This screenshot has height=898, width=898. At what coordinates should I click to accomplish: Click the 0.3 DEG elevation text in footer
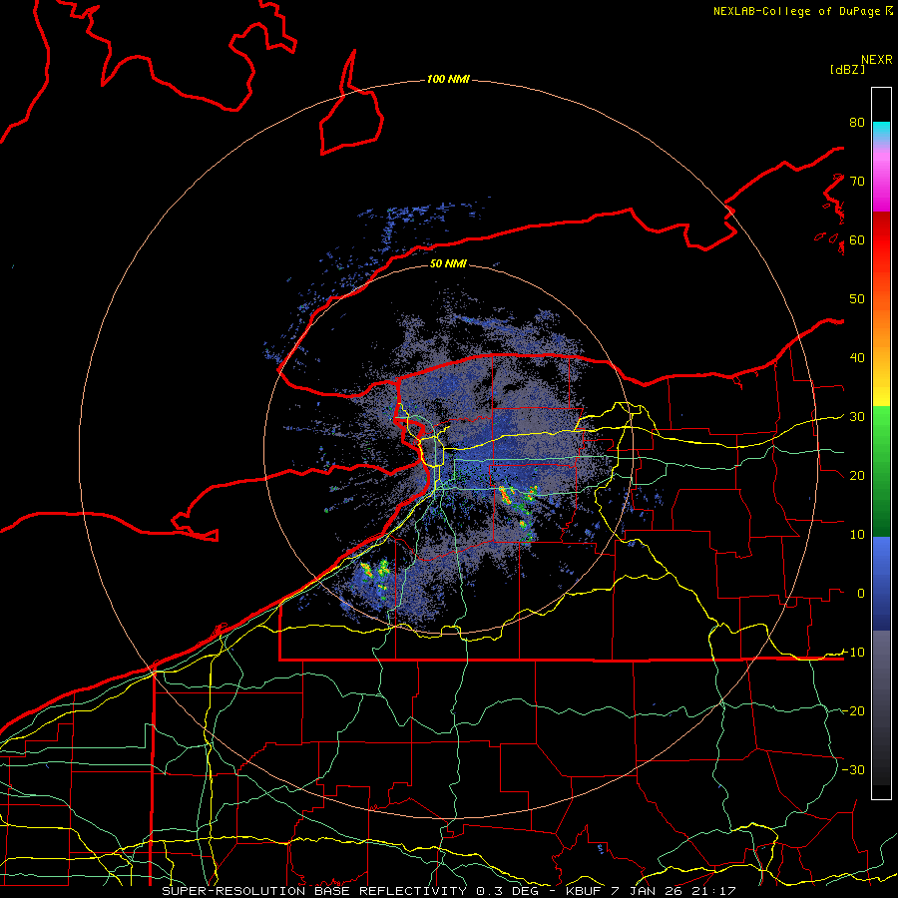[509, 891]
